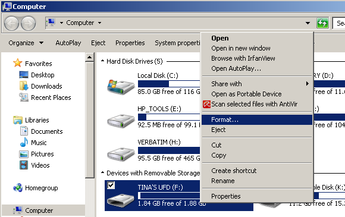
Task: Choose Format... from context menu
Action: (257, 119)
